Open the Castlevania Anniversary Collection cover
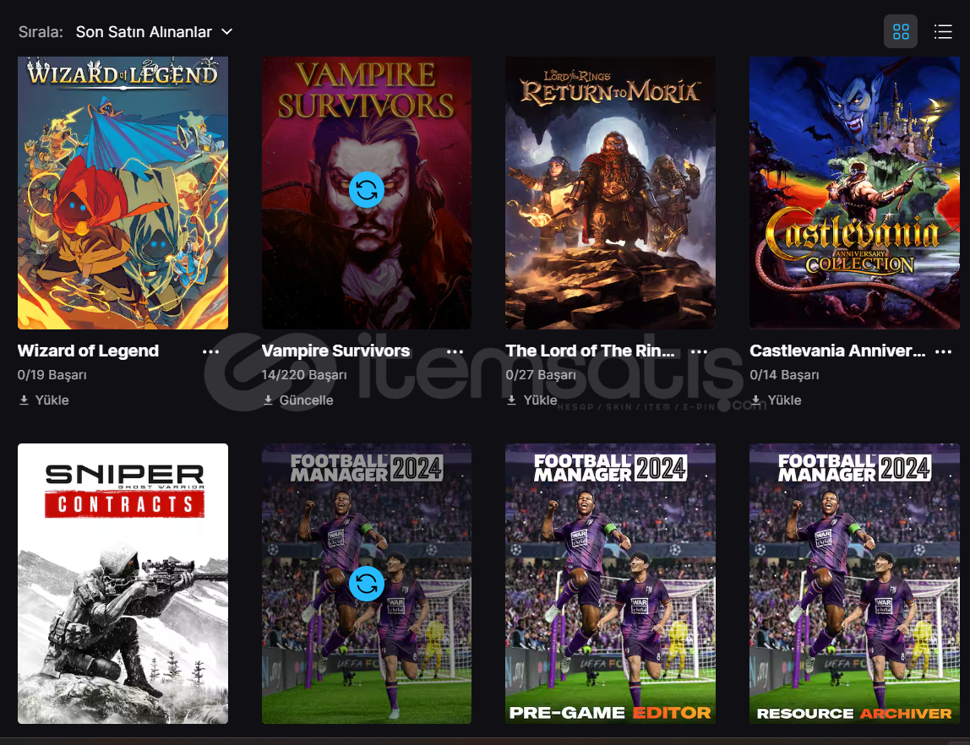This screenshot has height=745, width=970. (x=854, y=193)
